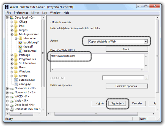The image size is (165, 126).
Task: Click the PerfLogs folder icon
Action: tap(16, 55)
